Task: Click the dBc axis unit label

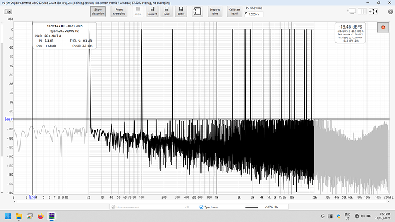Action: click(x=10, y=19)
